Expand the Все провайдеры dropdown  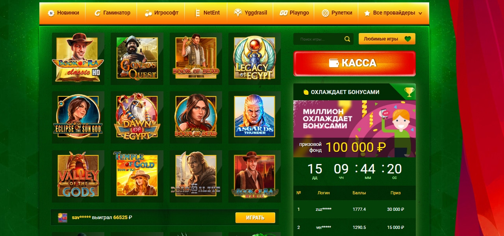pyautogui.click(x=394, y=13)
